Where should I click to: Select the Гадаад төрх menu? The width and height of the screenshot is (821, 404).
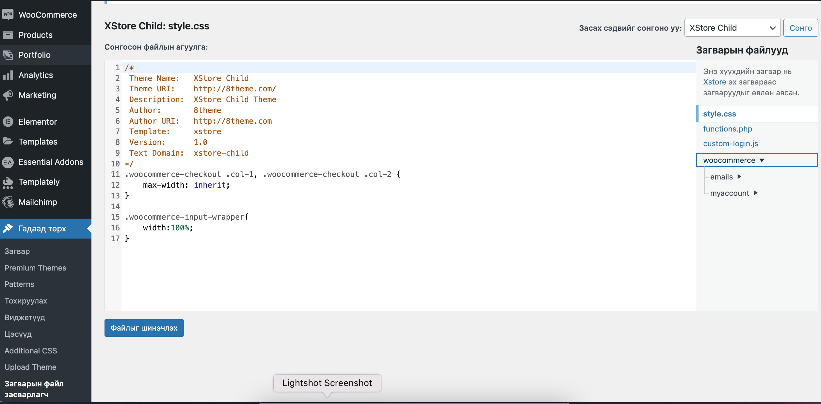pos(46,228)
